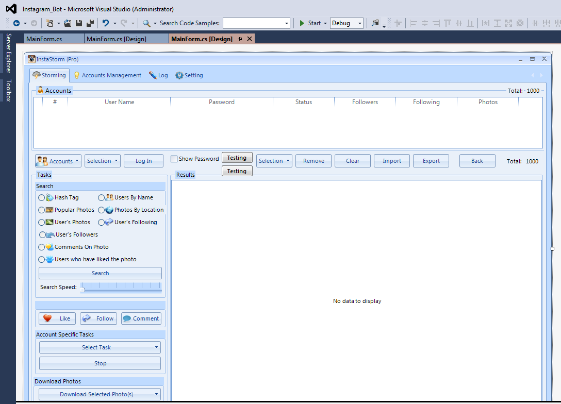Click the Make Same Size icon
The height and width of the screenshot is (404, 561).
point(508,23)
